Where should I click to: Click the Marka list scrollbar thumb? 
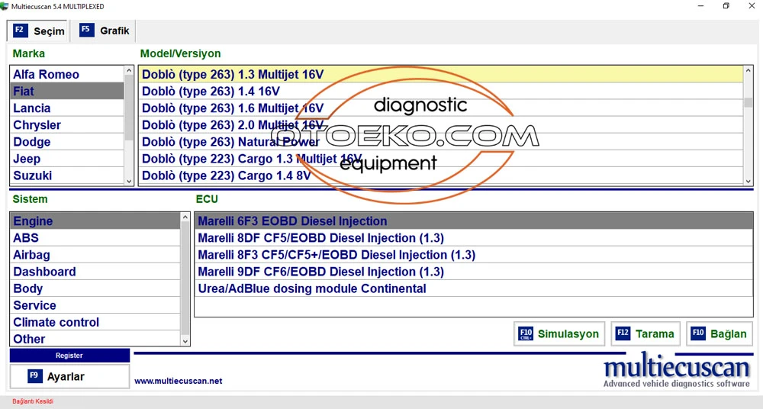[x=129, y=108]
